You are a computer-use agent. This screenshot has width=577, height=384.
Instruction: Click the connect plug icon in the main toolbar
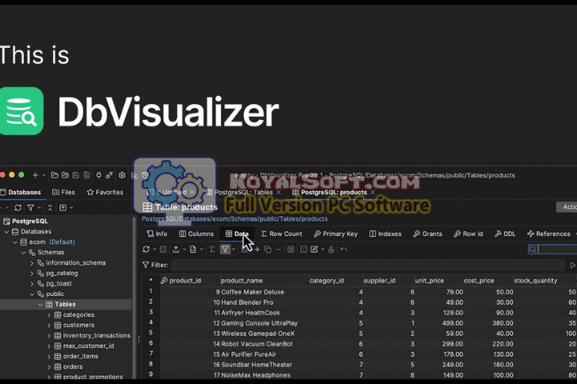coord(99,175)
